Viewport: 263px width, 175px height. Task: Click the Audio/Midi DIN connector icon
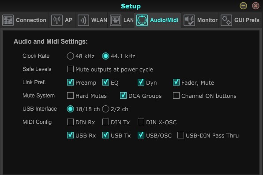[142, 20]
